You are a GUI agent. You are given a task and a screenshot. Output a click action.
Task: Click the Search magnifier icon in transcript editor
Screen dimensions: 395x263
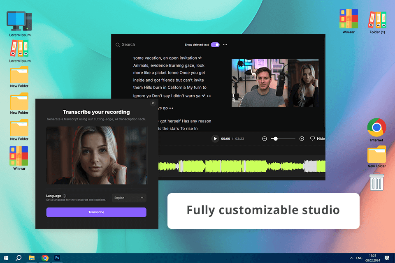[118, 45]
